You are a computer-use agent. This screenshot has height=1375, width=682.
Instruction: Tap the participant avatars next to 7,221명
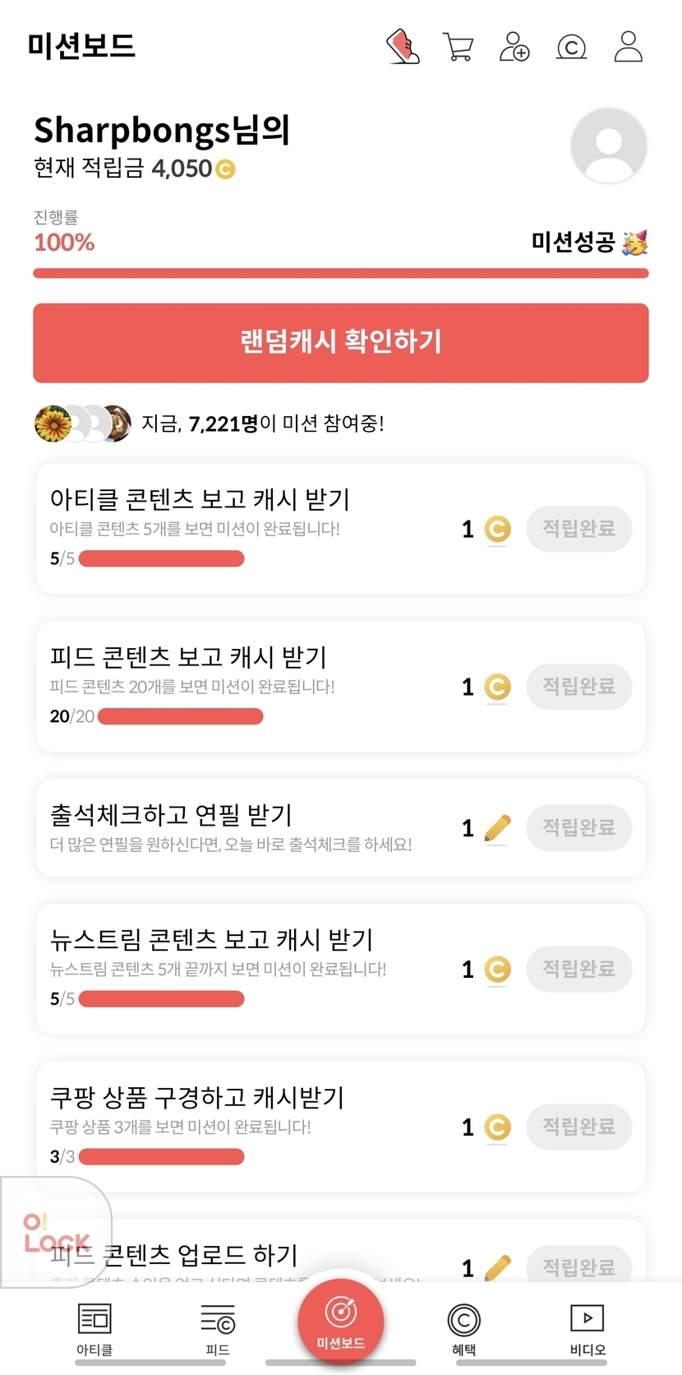pyautogui.click(x=82, y=424)
